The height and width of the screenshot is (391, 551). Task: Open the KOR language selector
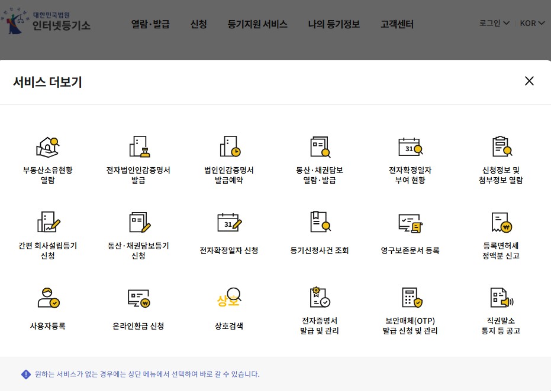531,24
